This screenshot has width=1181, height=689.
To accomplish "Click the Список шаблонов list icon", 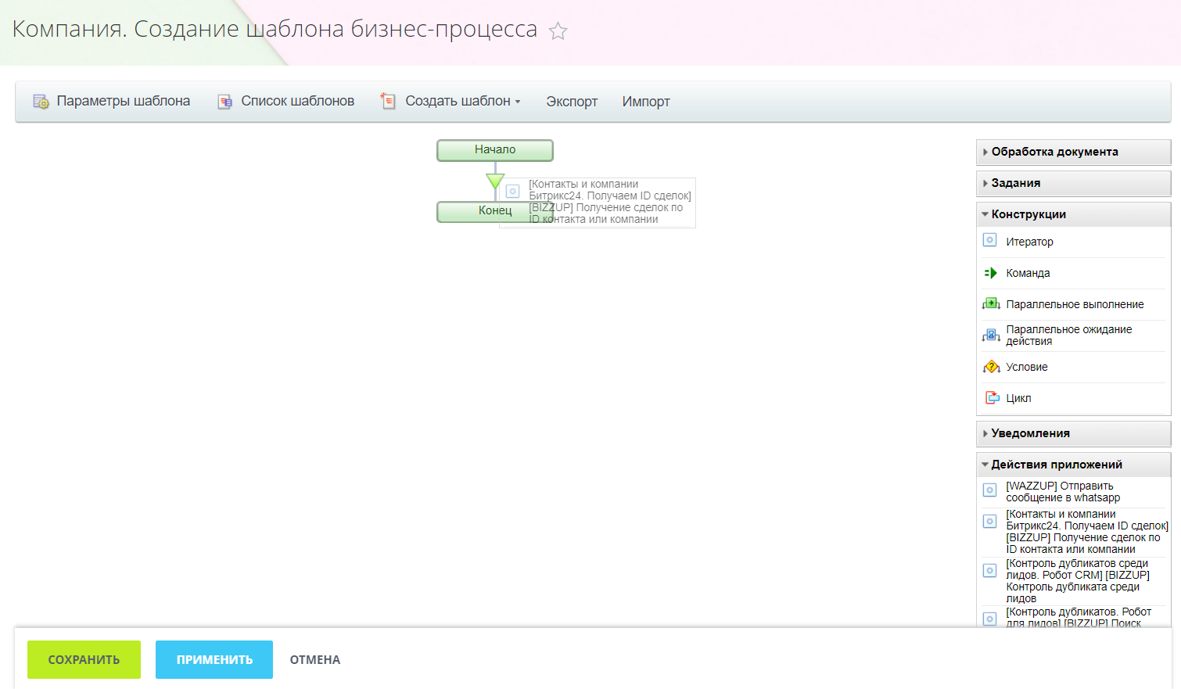I will coord(224,102).
